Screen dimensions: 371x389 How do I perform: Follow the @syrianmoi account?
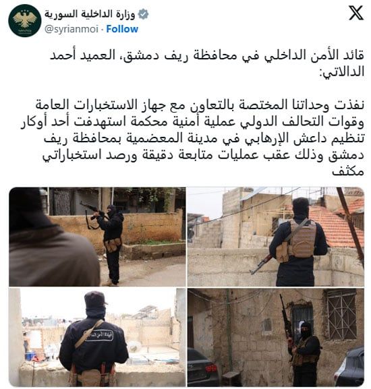coord(122,29)
